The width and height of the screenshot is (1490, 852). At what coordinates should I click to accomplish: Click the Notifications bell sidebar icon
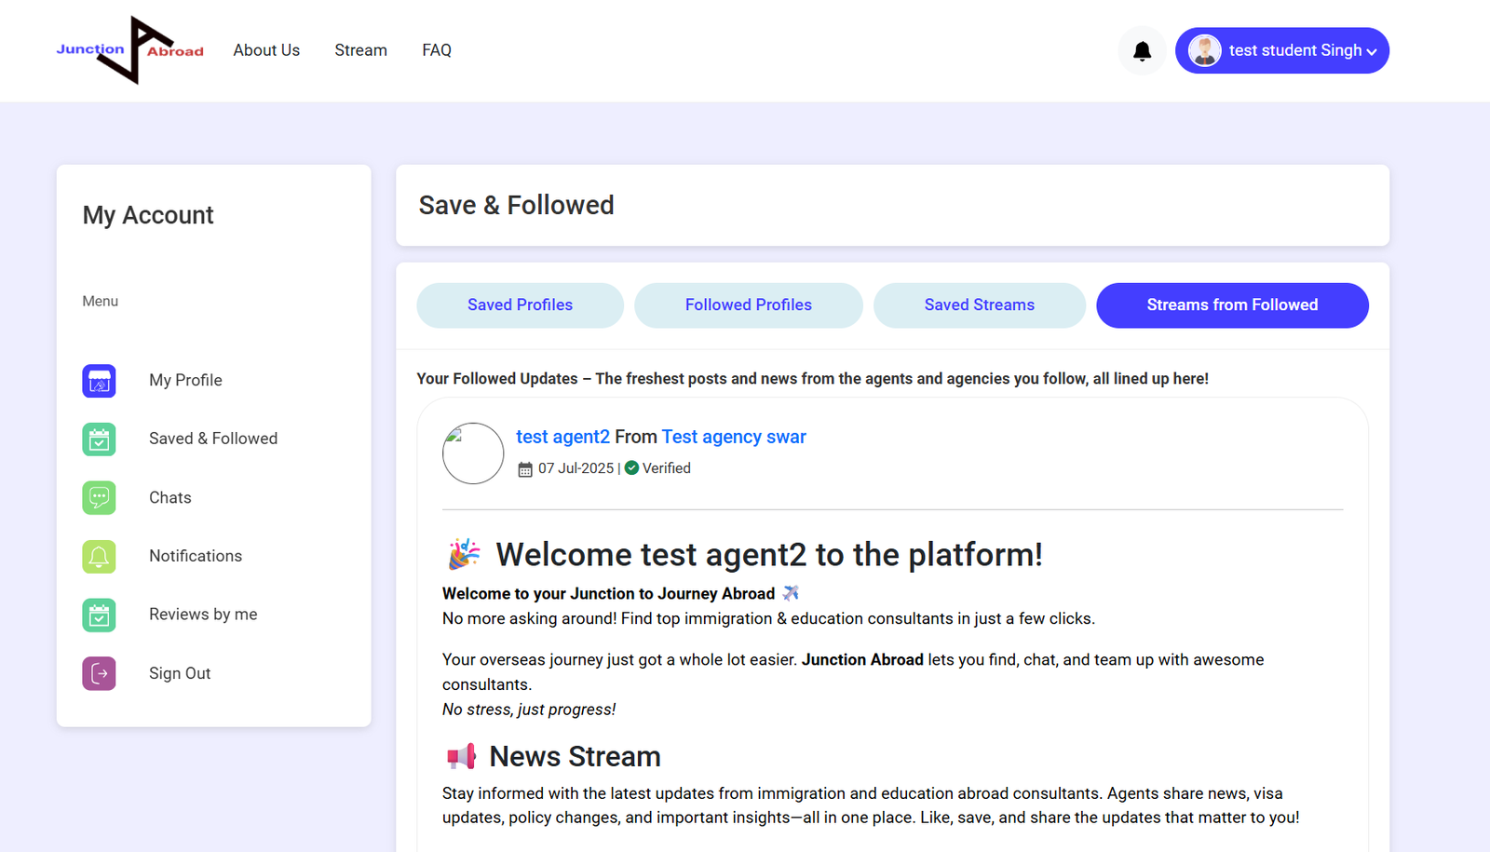pyautogui.click(x=99, y=557)
